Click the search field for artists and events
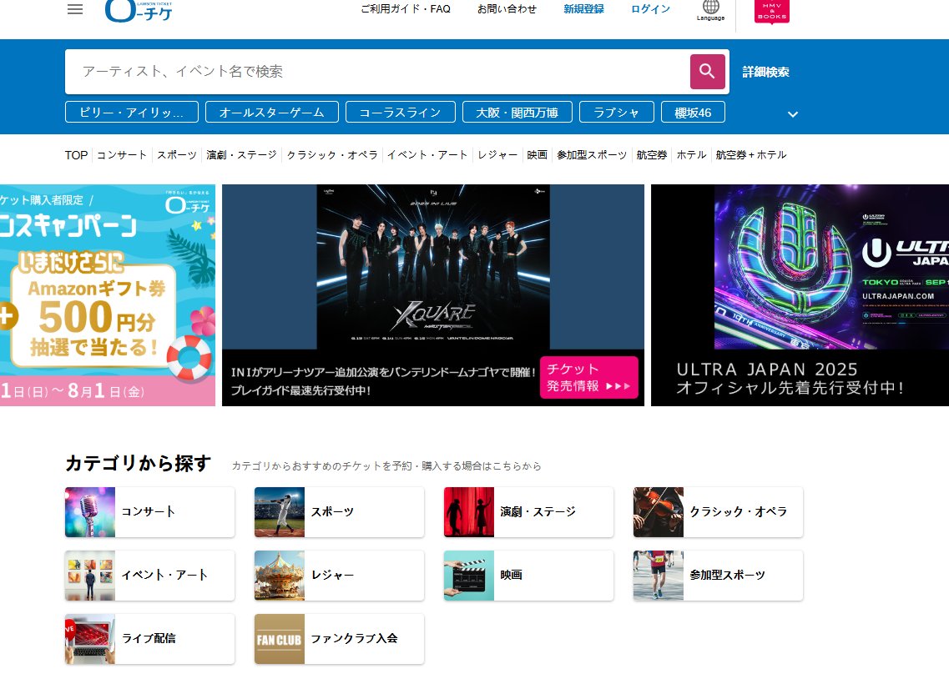The height and width of the screenshot is (684, 949). 377,72
